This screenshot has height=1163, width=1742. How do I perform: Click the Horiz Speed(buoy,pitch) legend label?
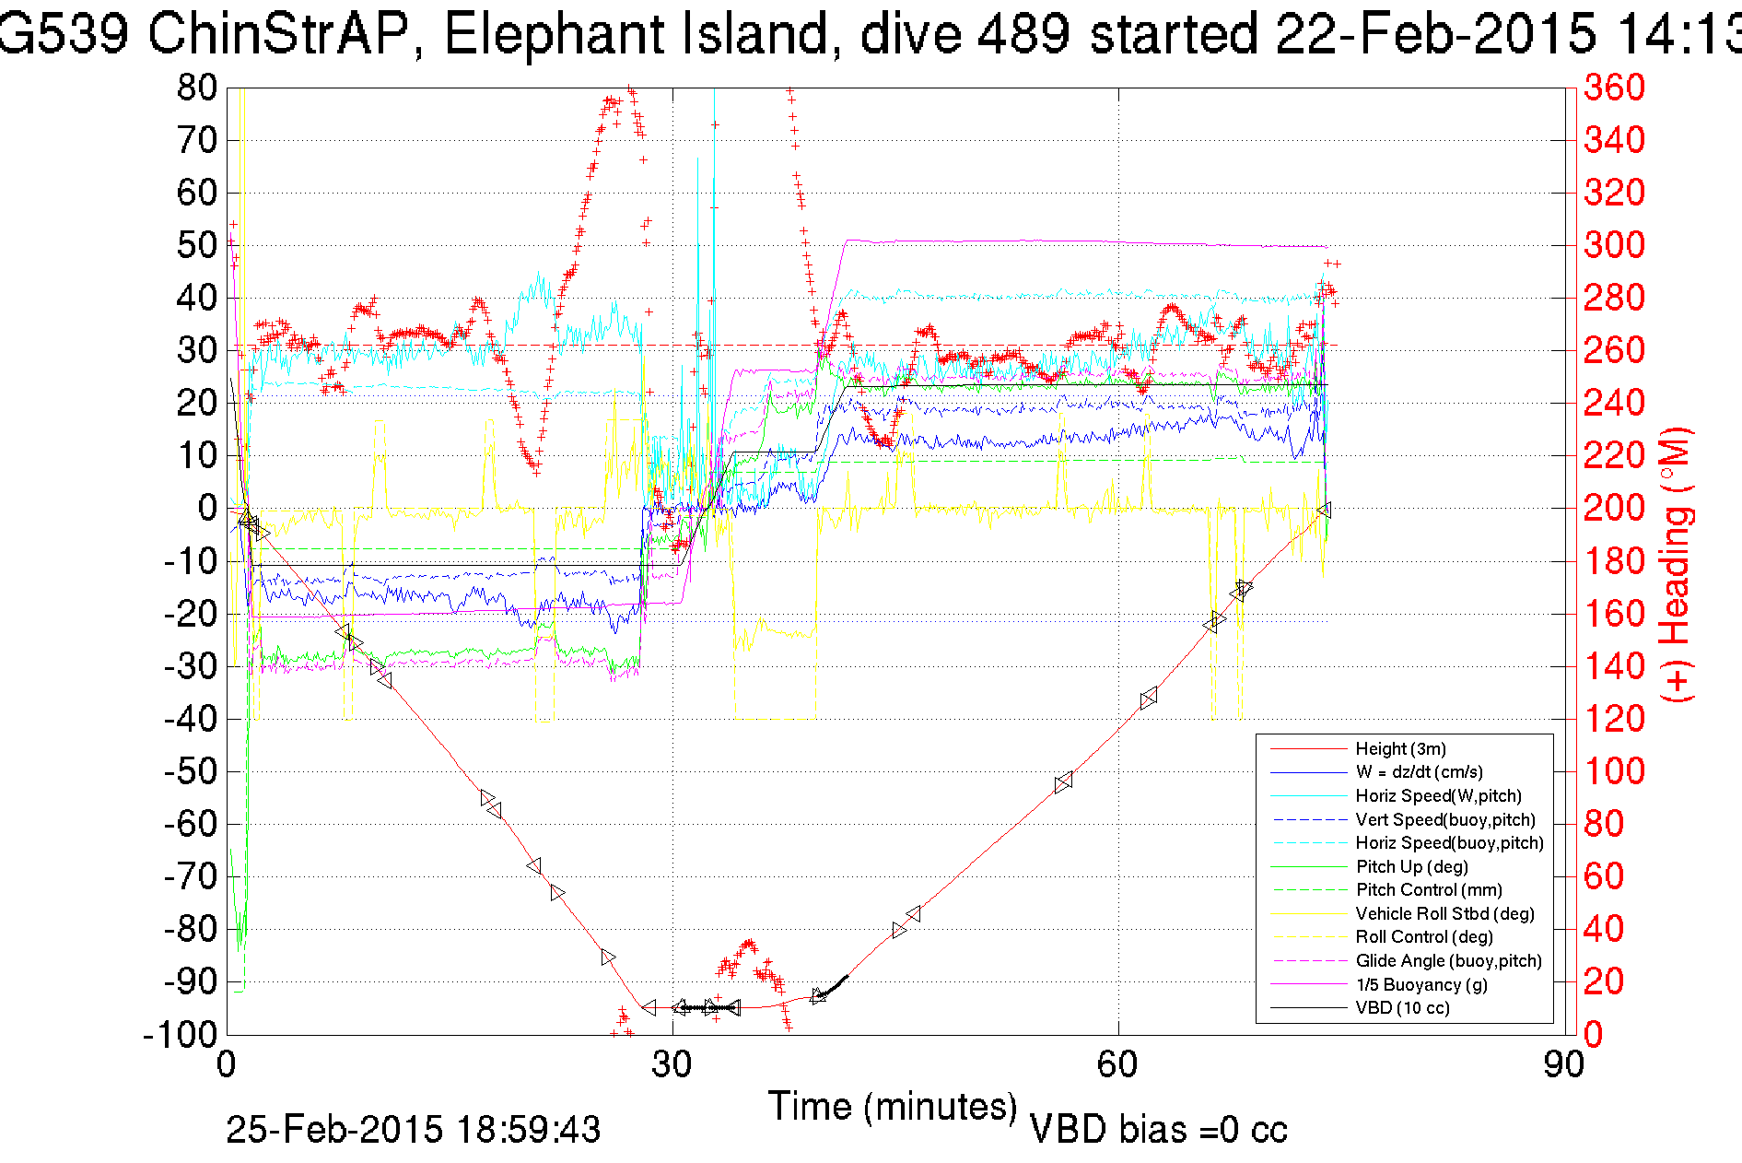click(1449, 843)
